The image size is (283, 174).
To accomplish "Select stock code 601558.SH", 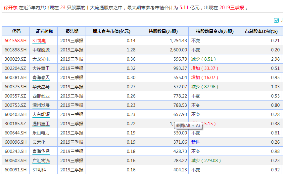I will click(16, 41).
